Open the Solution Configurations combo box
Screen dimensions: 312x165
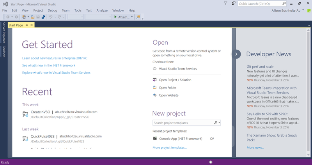pos(76,17)
